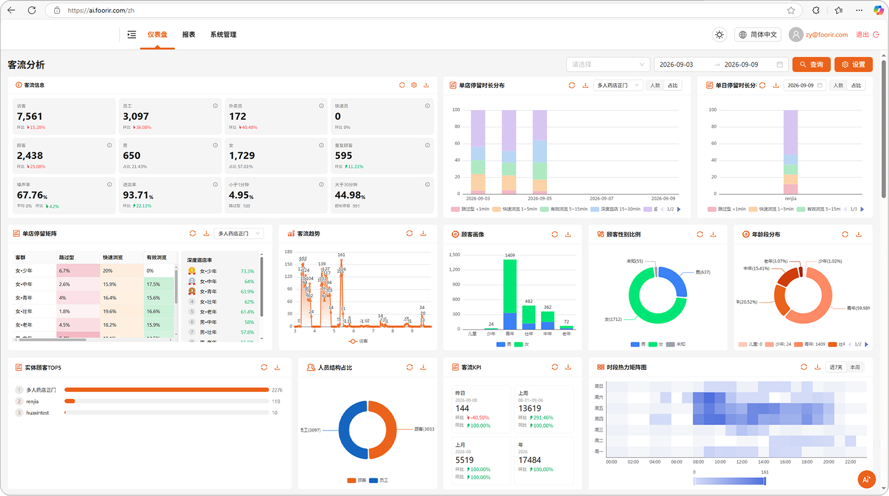Refresh the 单日停留时长分布 chart

pyautogui.click(x=762, y=85)
